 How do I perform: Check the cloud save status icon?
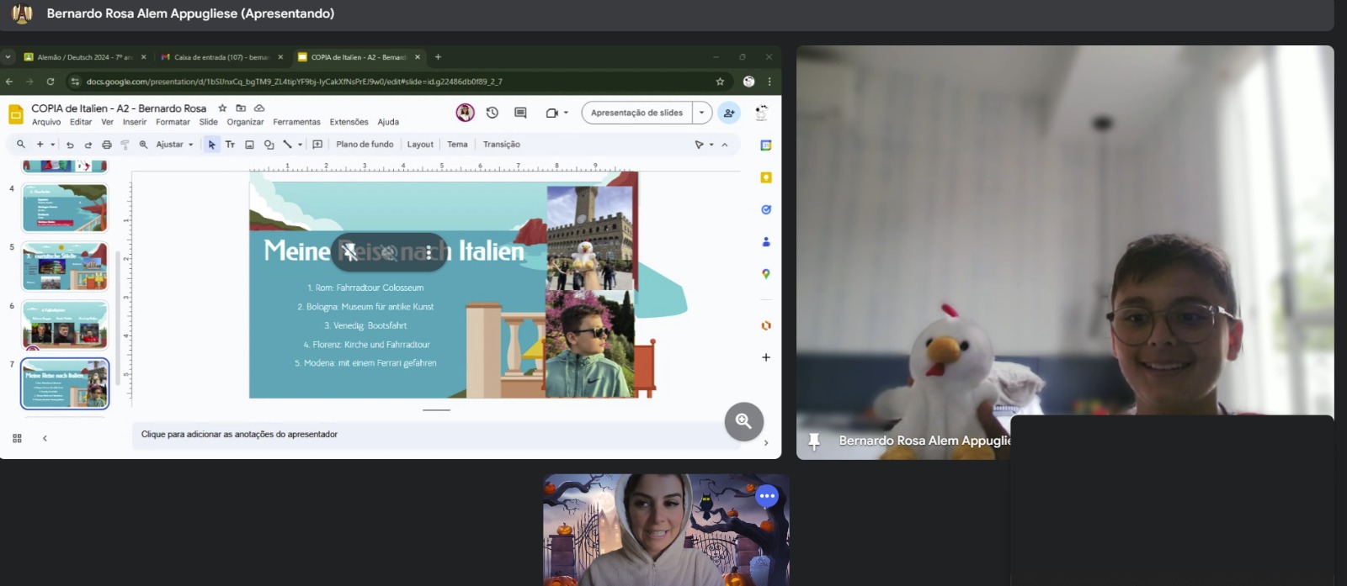click(x=259, y=108)
